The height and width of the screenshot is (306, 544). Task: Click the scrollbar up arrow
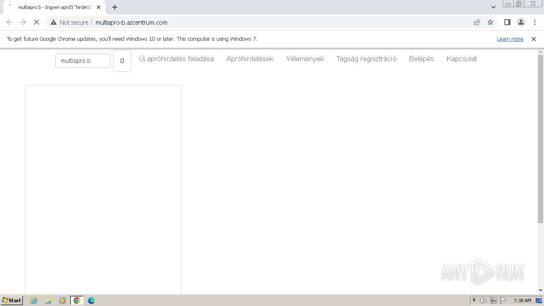(x=541, y=52)
